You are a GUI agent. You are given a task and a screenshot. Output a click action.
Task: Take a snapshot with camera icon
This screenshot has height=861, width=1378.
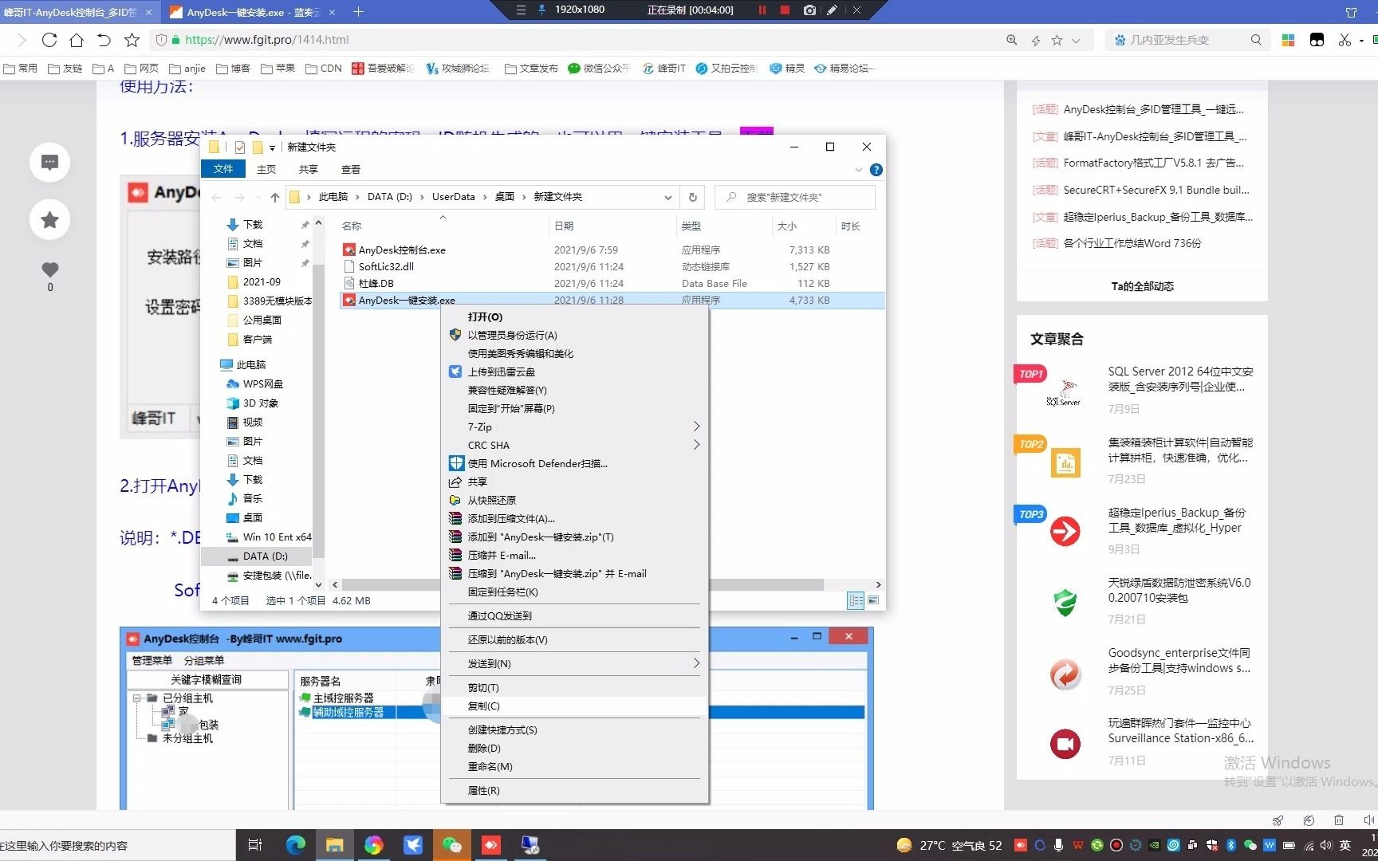tap(809, 10)
